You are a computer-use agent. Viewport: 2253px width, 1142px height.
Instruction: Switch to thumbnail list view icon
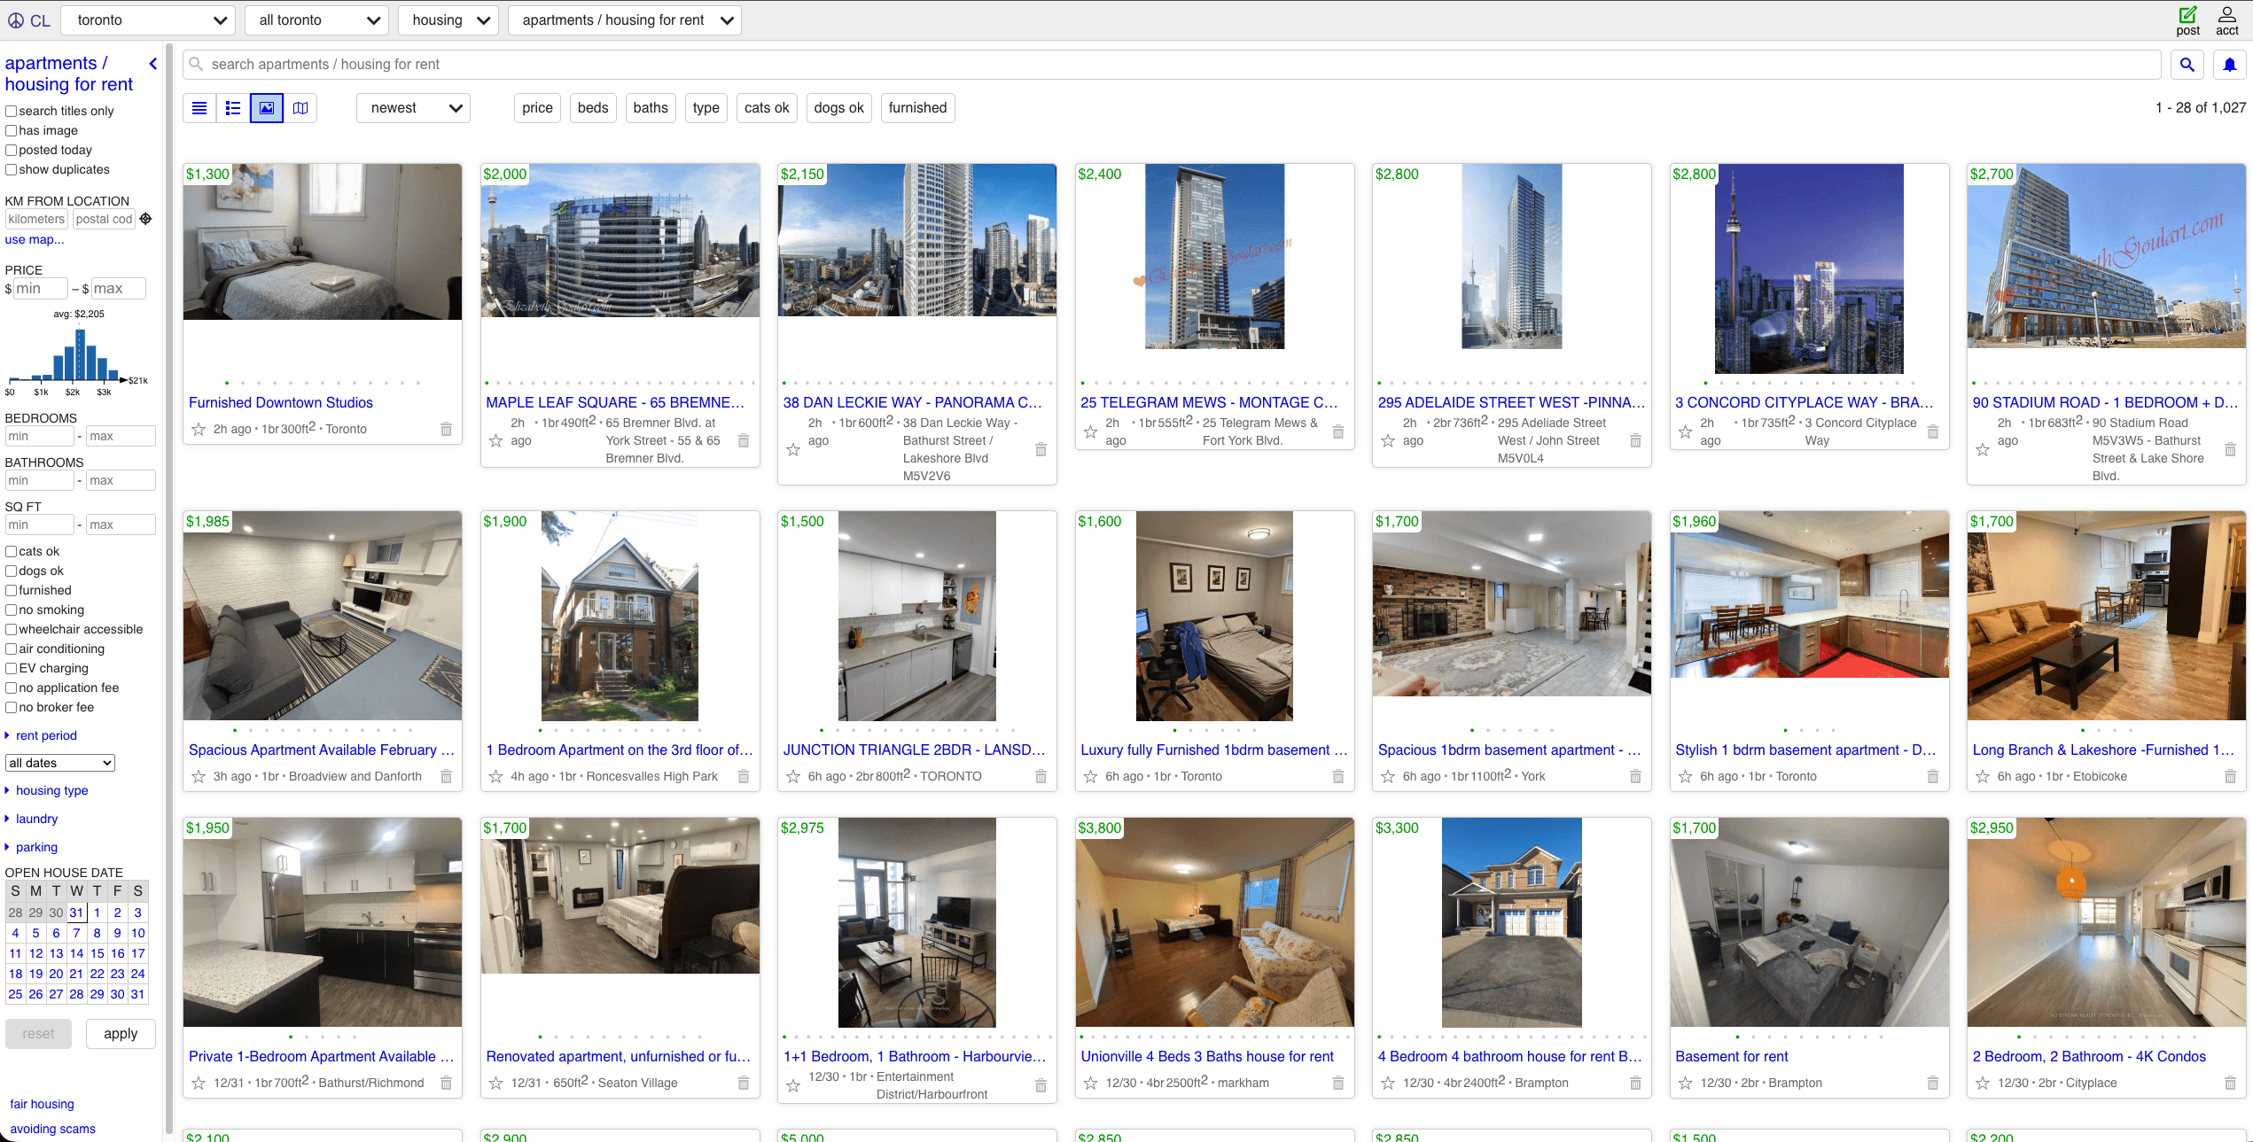233,108
